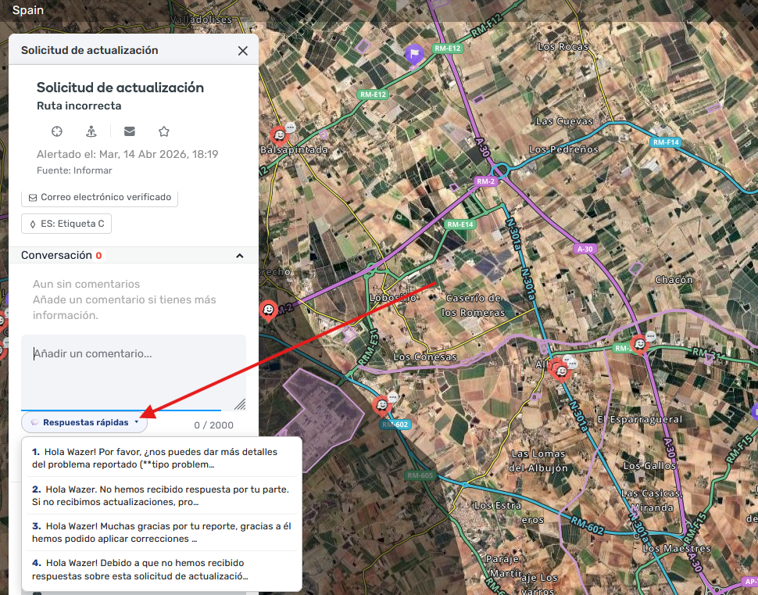Image resolution: width=758 pixels, height=595 pixels.
Task: Click the Las Cuevas place label
Action: point(564,121)
